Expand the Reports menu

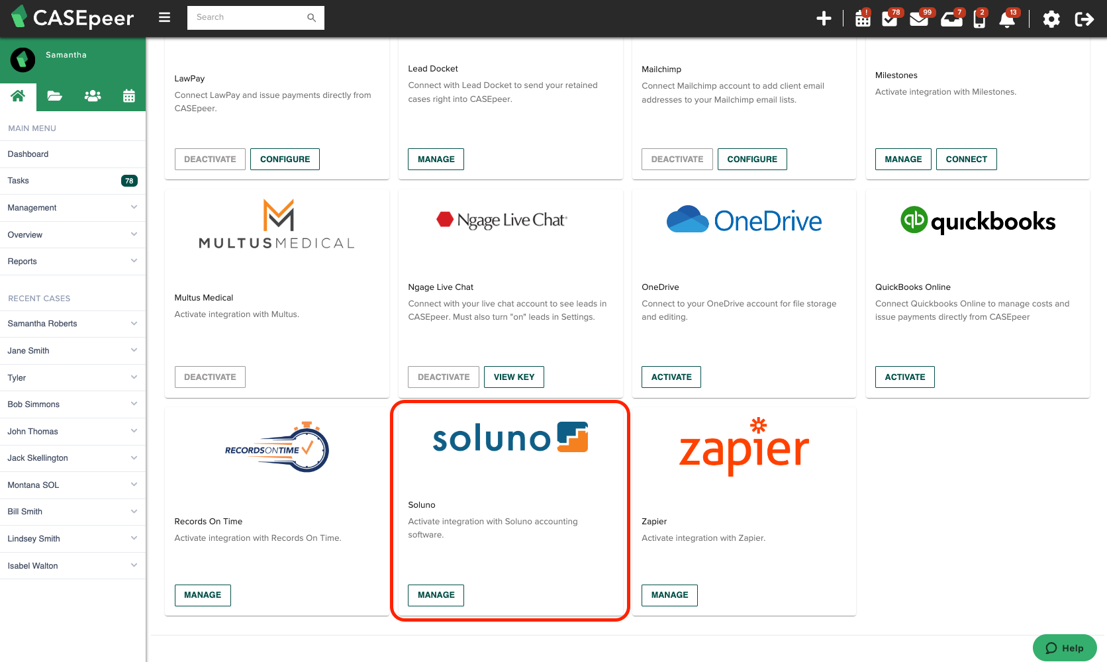[73, 261]
